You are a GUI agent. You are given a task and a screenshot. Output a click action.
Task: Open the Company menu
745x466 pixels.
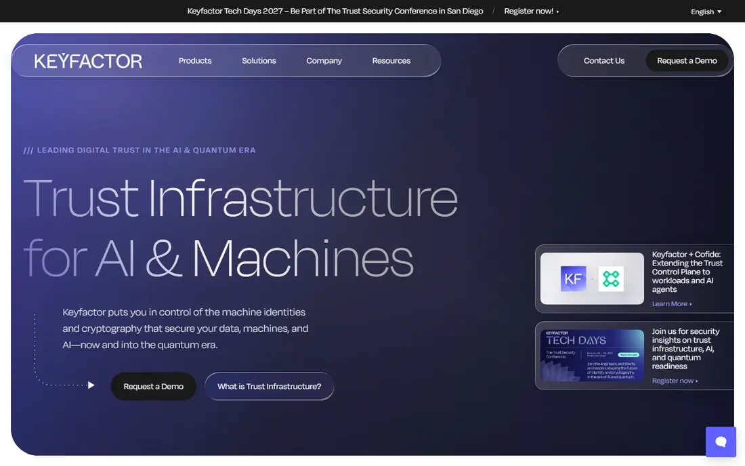coord(324,61)
